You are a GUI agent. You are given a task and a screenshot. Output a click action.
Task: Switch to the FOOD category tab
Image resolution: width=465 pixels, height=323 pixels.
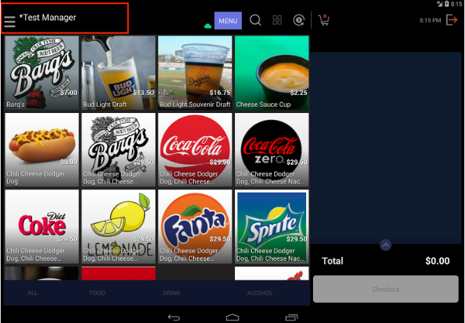point(98,293)
